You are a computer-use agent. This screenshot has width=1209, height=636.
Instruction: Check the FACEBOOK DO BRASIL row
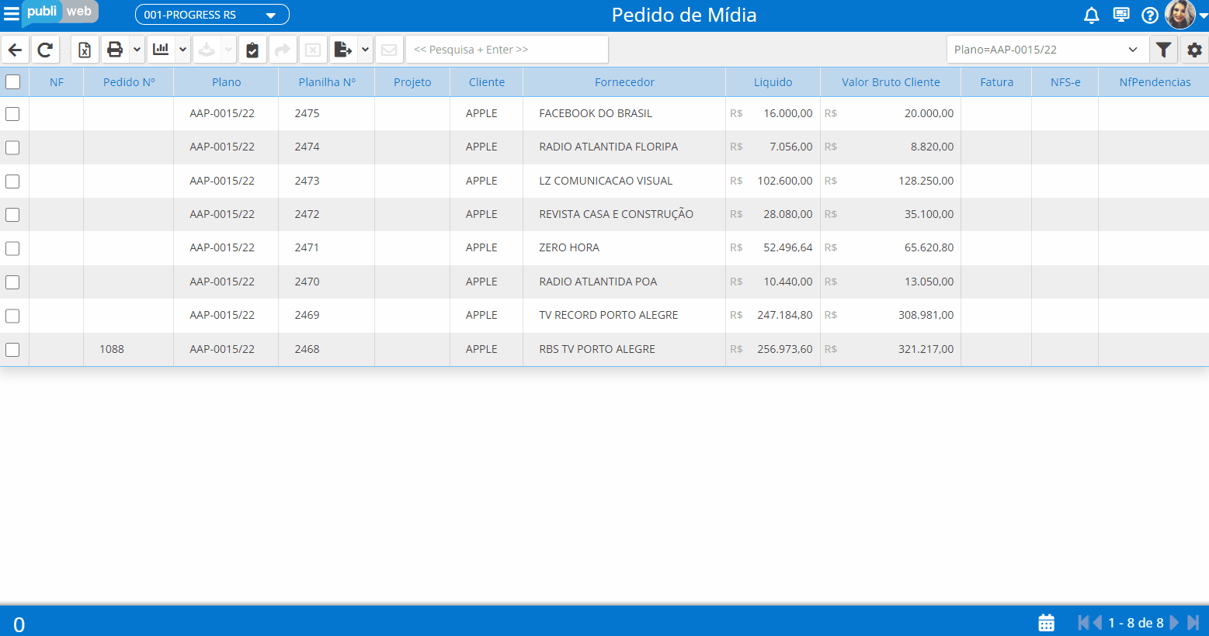pyautogui.click(x=12, y=114)
